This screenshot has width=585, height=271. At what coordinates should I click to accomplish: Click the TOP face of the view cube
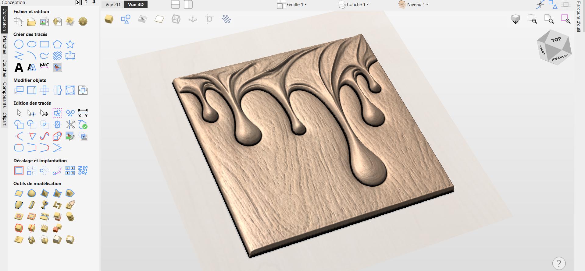556,40
